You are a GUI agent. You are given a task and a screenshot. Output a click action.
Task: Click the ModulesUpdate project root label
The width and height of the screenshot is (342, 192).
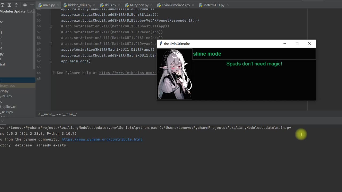[13, 11]
